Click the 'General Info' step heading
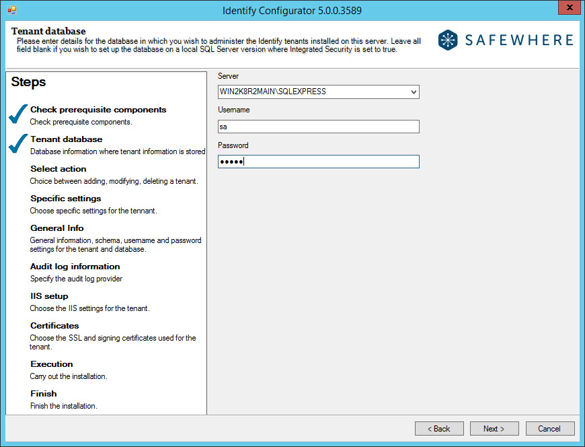This screenshot has width=585, height=447. click(x=57, y=228)
